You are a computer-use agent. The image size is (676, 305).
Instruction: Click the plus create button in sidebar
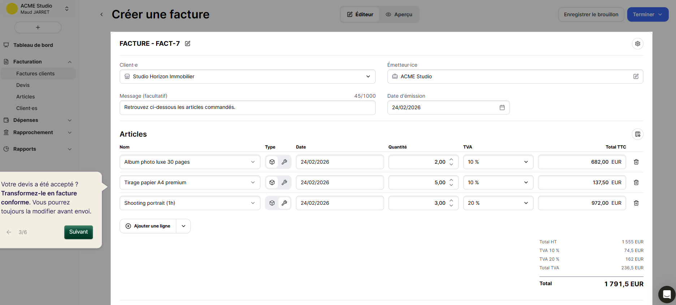38,27
